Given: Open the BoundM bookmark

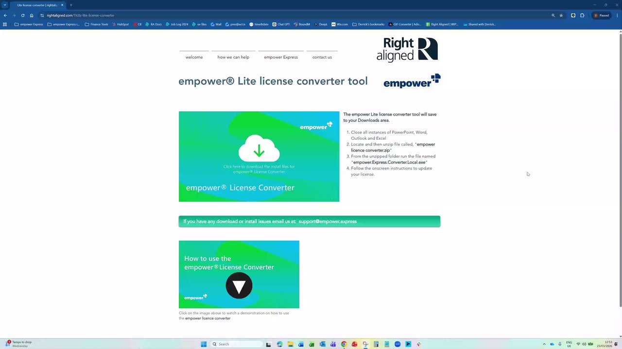Looking at the screenshot, I should click(x=302, y=24).
